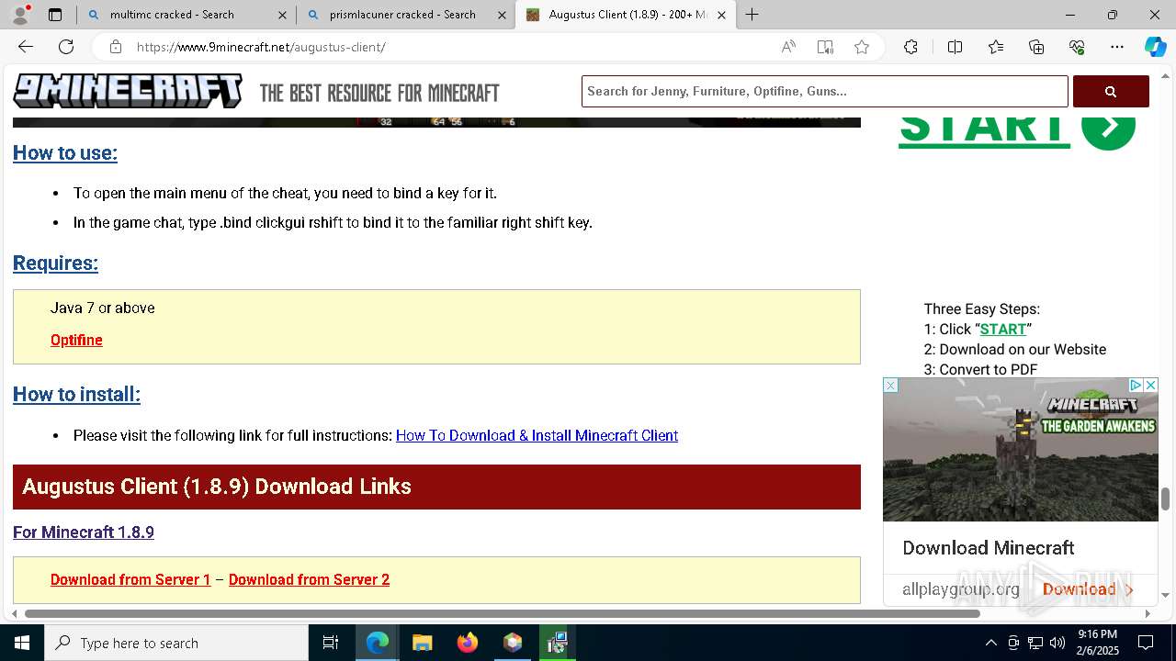This screenshot has width=1176, height=661.
Task: Open the volume control in tray
Action: [x=1057, y=643]
